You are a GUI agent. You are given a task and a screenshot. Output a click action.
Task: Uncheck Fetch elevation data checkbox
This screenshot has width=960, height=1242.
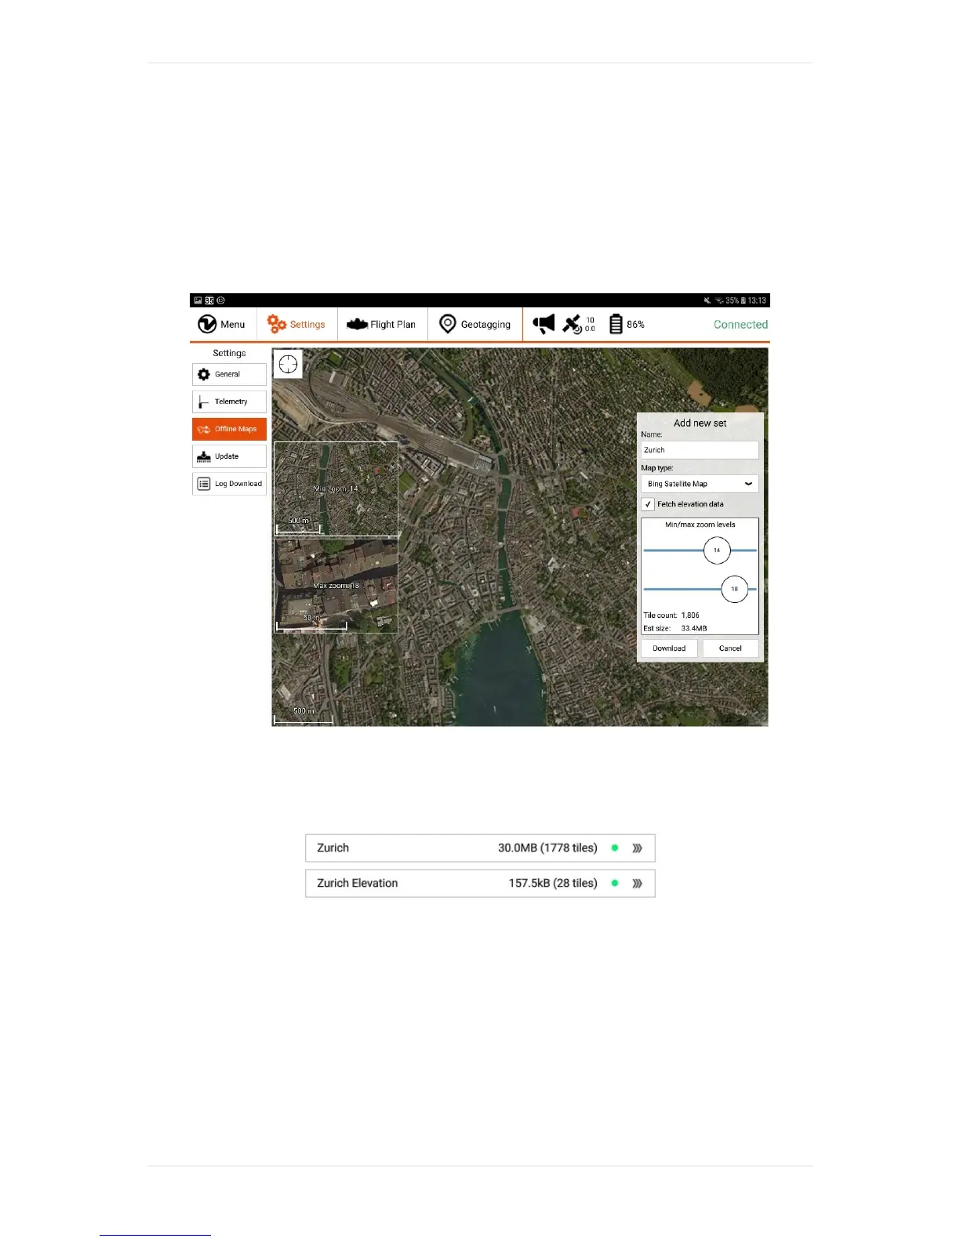[648, 504]
